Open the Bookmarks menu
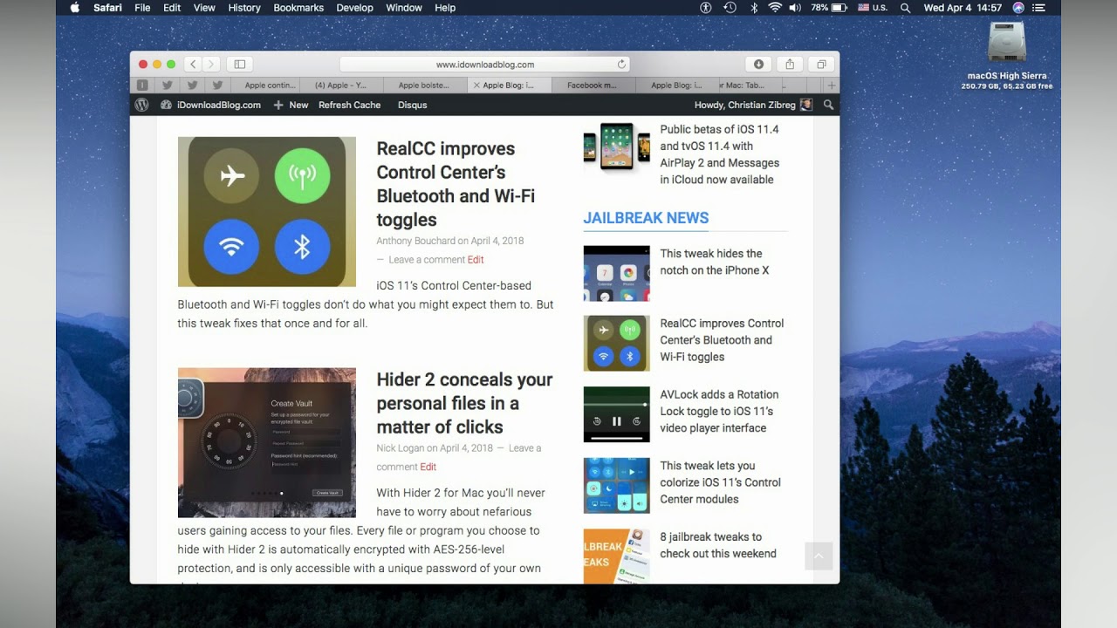 pyautogui.click(x=298, y=8)
